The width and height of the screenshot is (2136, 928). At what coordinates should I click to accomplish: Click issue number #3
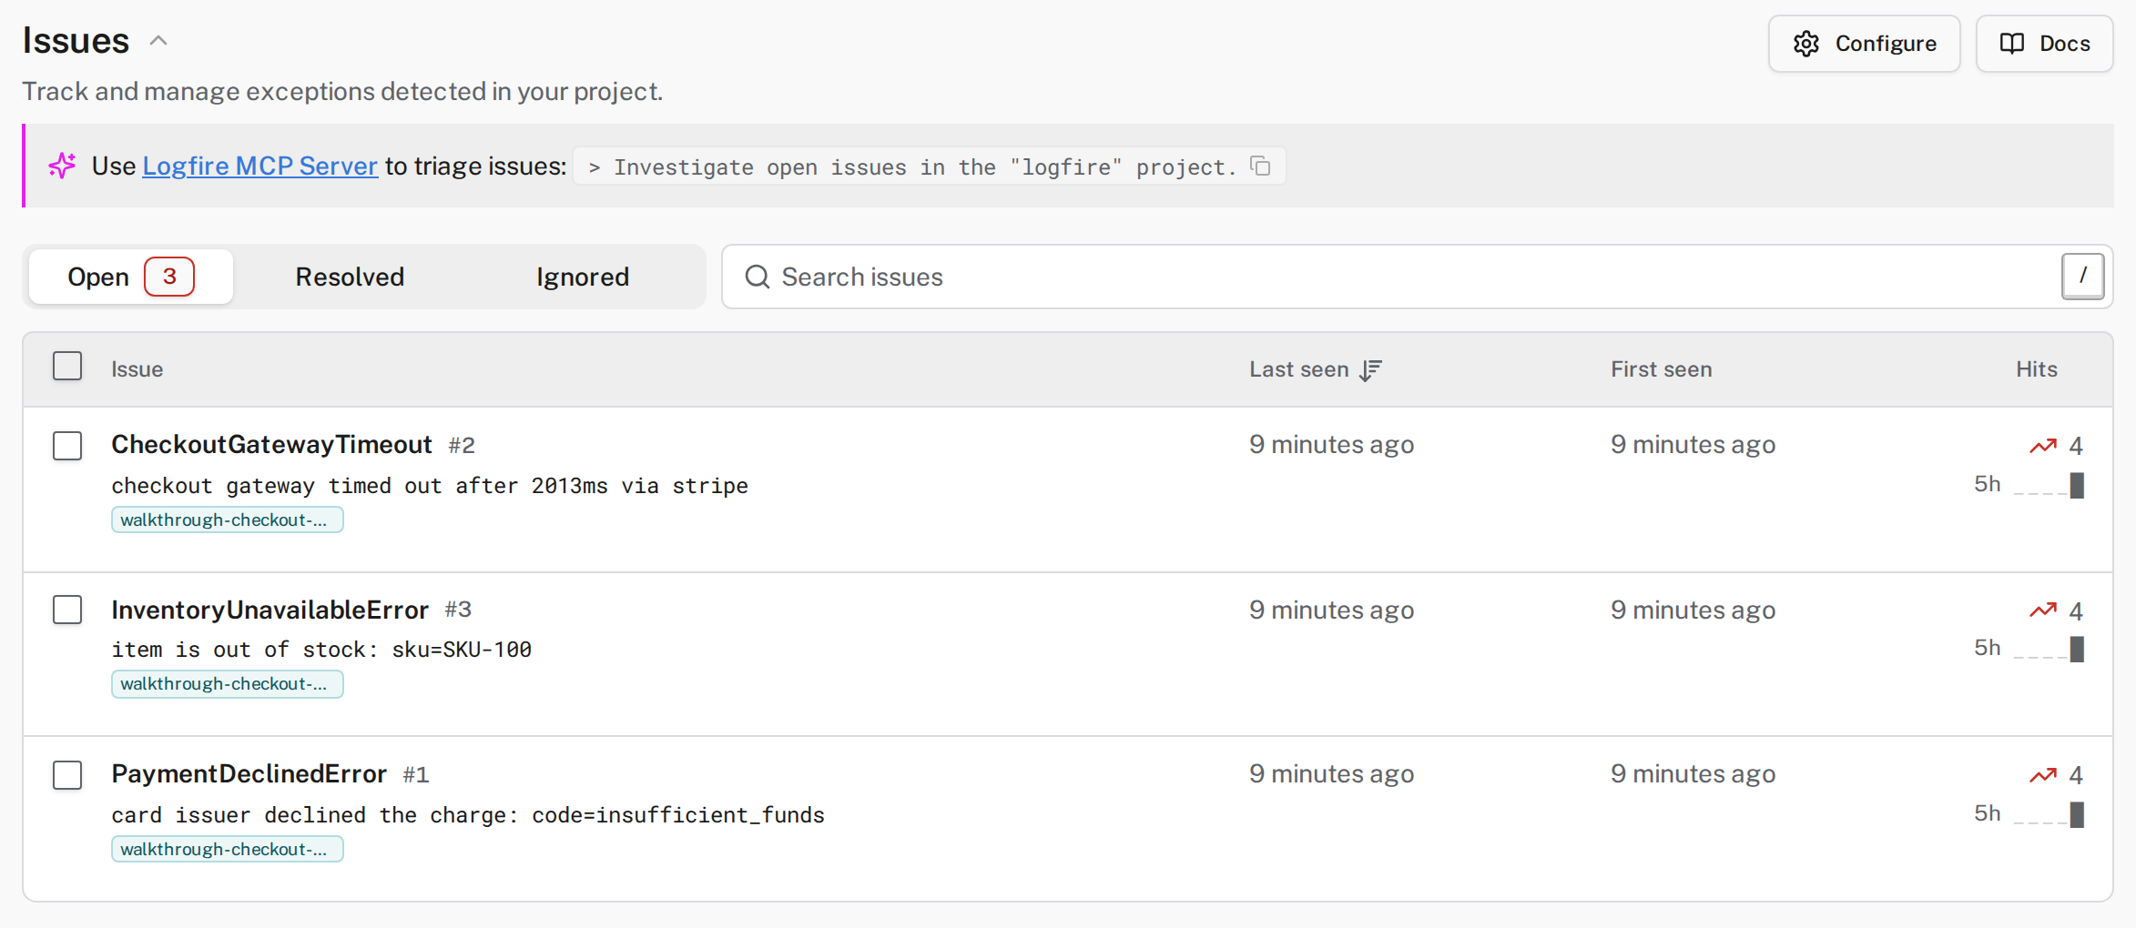point(458,610)
